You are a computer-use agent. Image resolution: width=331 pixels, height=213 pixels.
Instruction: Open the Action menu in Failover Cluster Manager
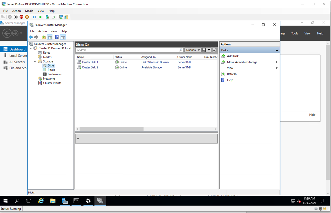[42, 31]
